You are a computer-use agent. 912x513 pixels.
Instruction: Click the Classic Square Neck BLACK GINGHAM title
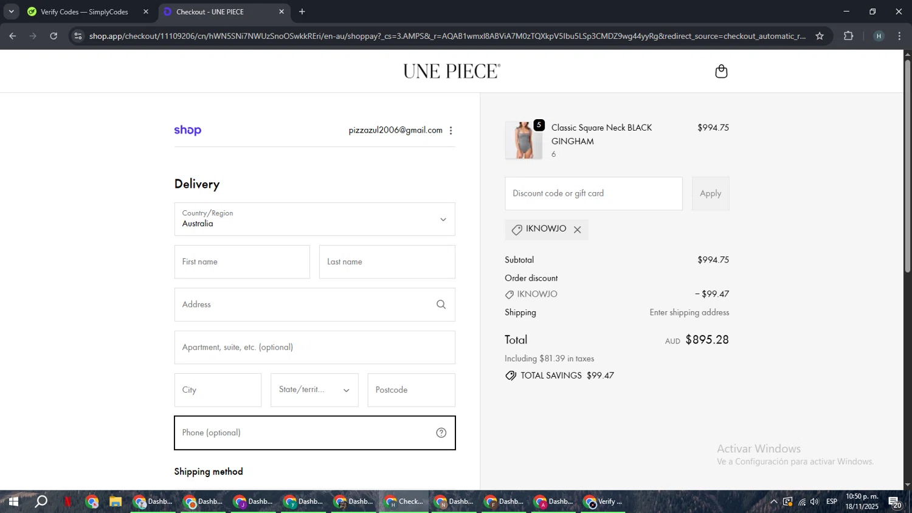pyautogui.click(x=601, y=134)
